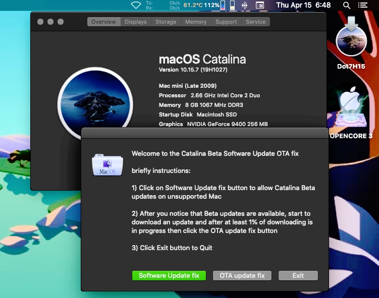This screenshot has height=298, width=379.
Task: Click the Exit button
Action: click(298, 275)
